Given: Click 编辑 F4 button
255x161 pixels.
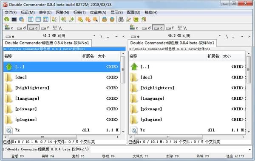Looking at the screenshot, I should [x=48, y=156].
